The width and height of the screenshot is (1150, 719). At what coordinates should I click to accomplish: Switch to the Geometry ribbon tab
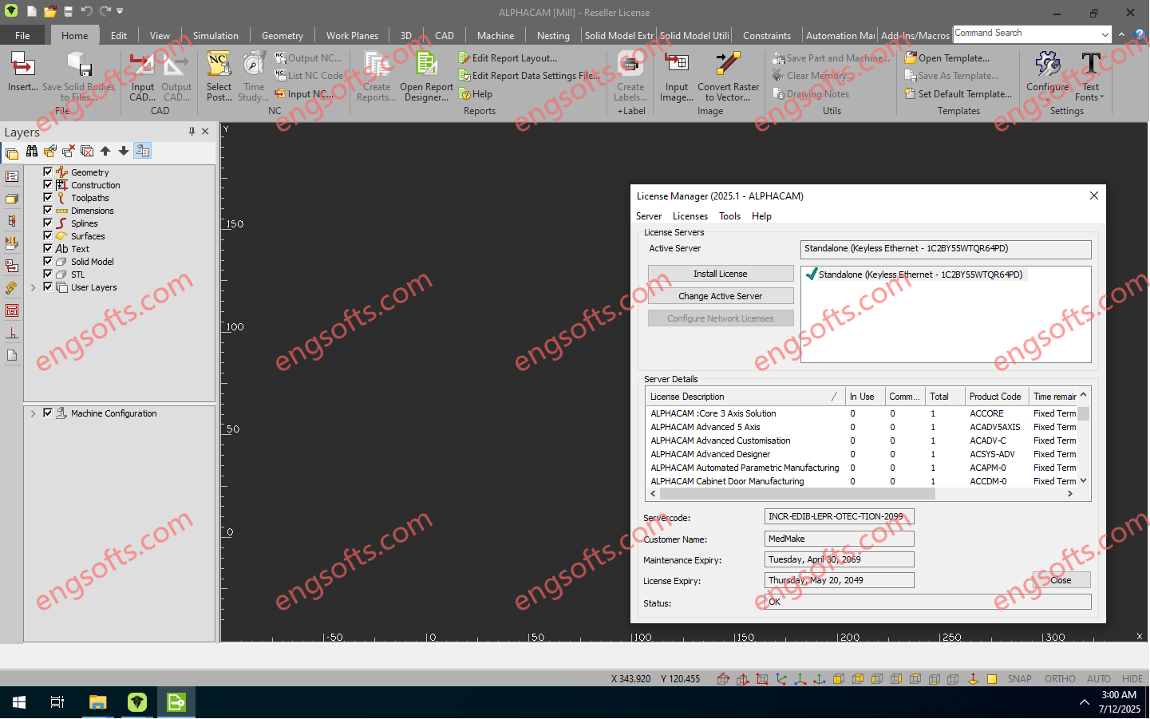point(283,36)
